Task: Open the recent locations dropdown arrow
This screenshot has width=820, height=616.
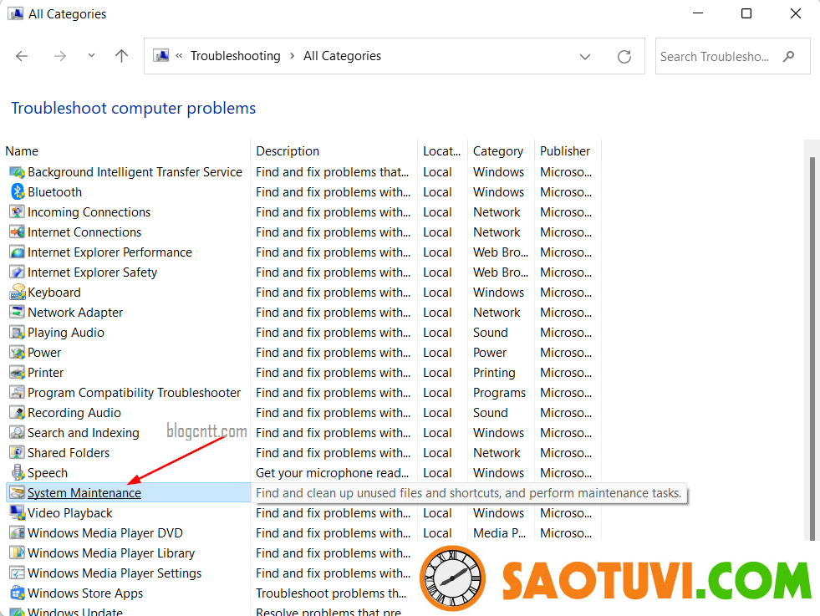Action: click(x=91, y=55)
